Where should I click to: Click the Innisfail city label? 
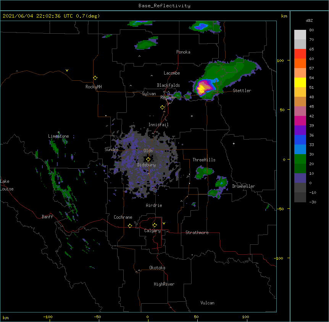coord(158,125)
